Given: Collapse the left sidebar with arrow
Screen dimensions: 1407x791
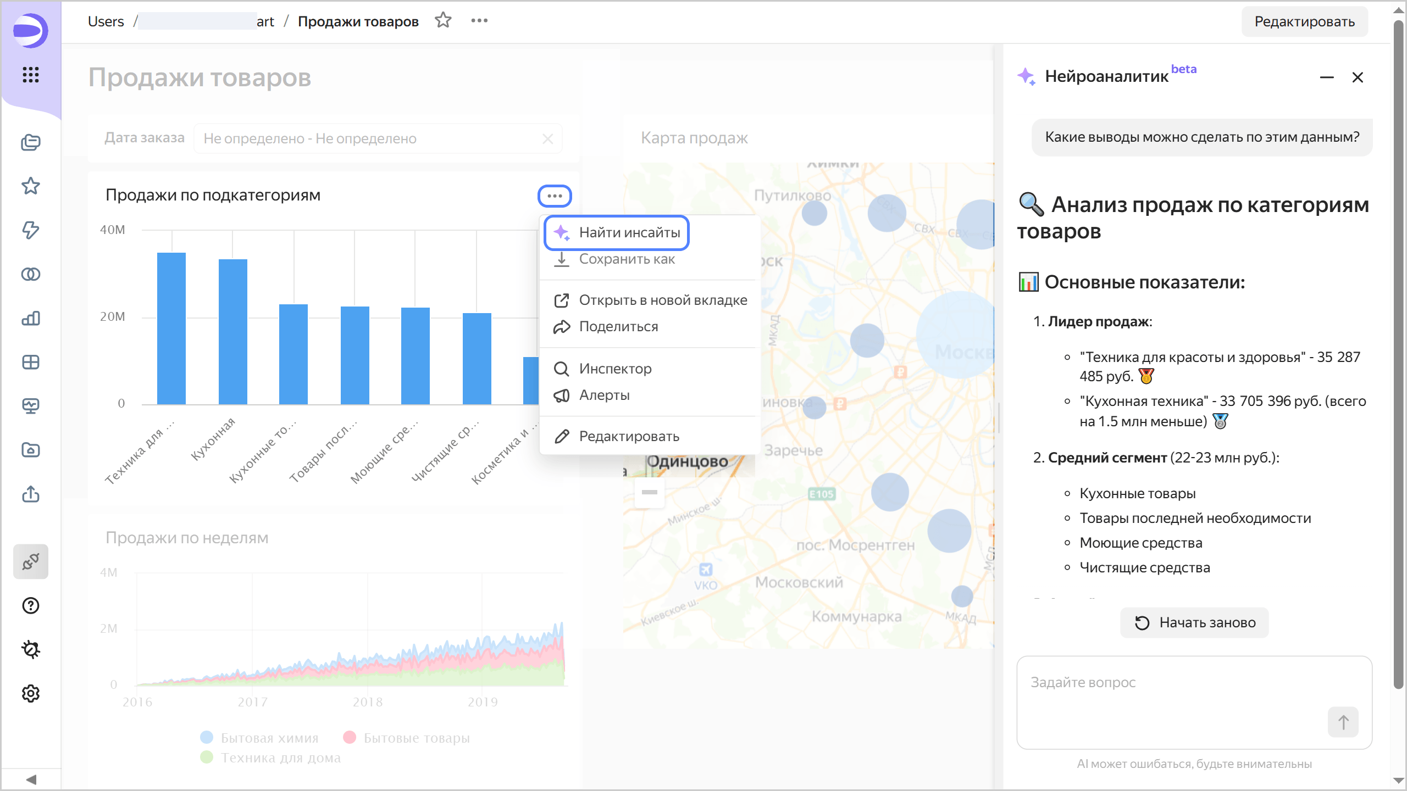Looking at the screenshot, I should click(31, 779).
